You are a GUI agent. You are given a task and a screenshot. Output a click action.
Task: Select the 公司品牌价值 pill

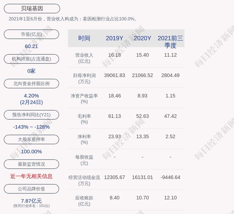coord(31,189)
